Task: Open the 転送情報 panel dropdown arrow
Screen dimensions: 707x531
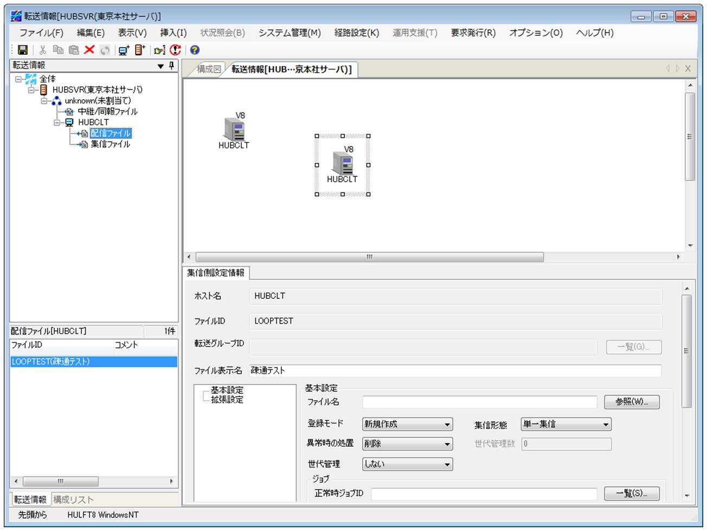Action: (160, 66)
